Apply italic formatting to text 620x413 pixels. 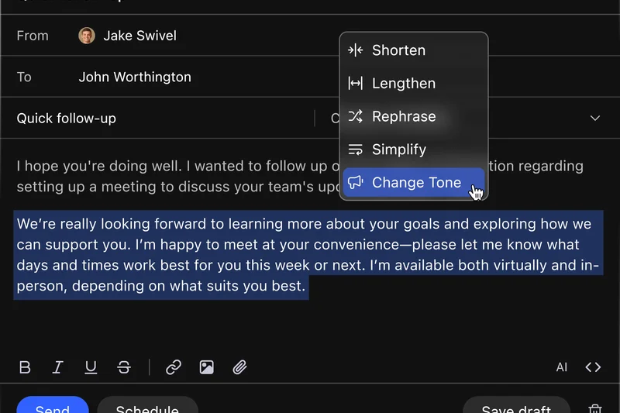(57, 367)
